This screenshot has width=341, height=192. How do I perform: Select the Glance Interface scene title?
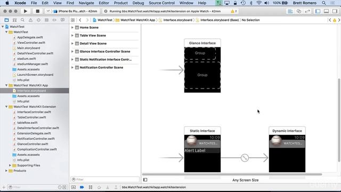[202, 43]
